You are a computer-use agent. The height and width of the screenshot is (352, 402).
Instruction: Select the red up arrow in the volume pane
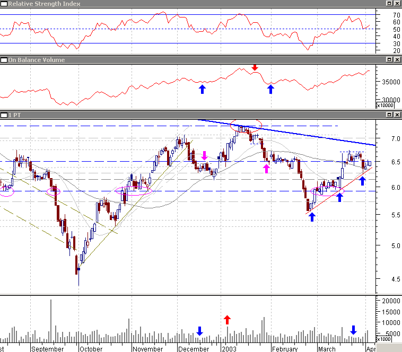pos(227,320)
